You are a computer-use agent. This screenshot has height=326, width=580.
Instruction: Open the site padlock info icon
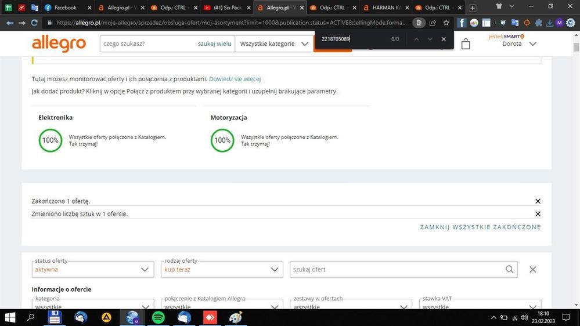tap(49, 23)
